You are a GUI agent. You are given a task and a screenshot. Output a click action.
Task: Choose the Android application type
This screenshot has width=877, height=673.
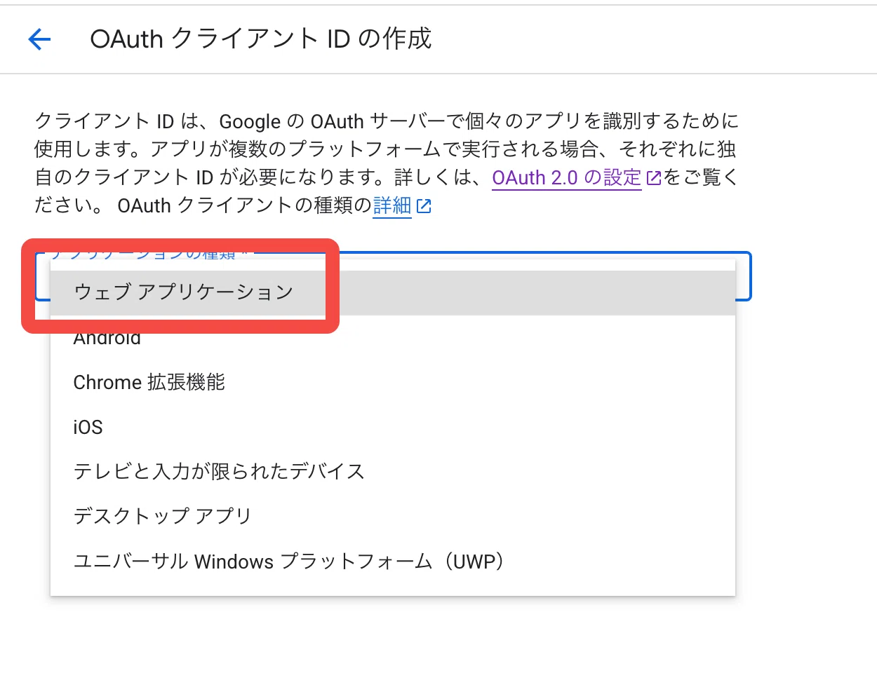[393, 338]
